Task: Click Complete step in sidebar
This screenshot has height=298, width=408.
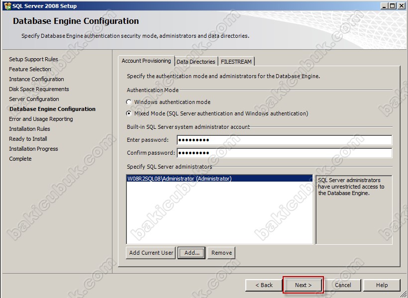Action: click(x=20, y=159)
